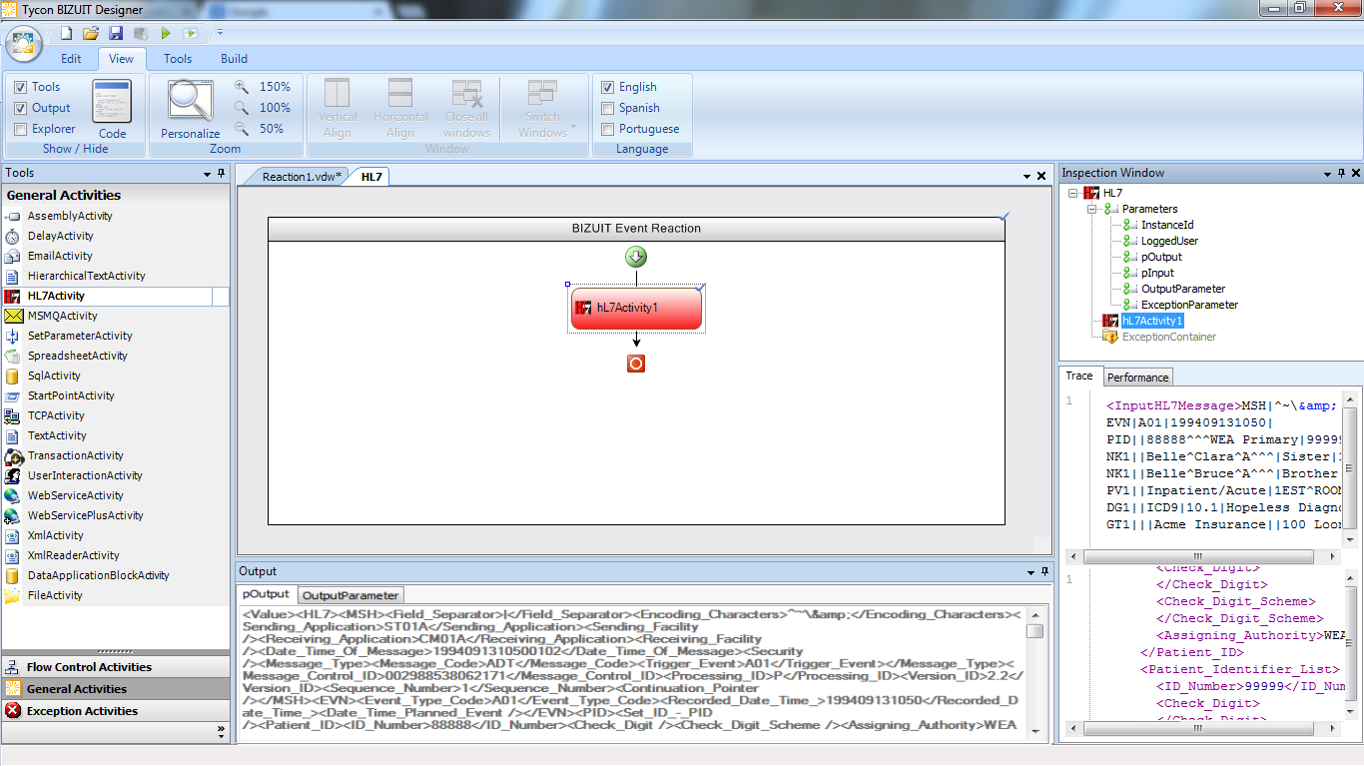This screenshot has width=1364, height=766.
Task: Toggle the Output panel checkbox
Action: (20, 108)
